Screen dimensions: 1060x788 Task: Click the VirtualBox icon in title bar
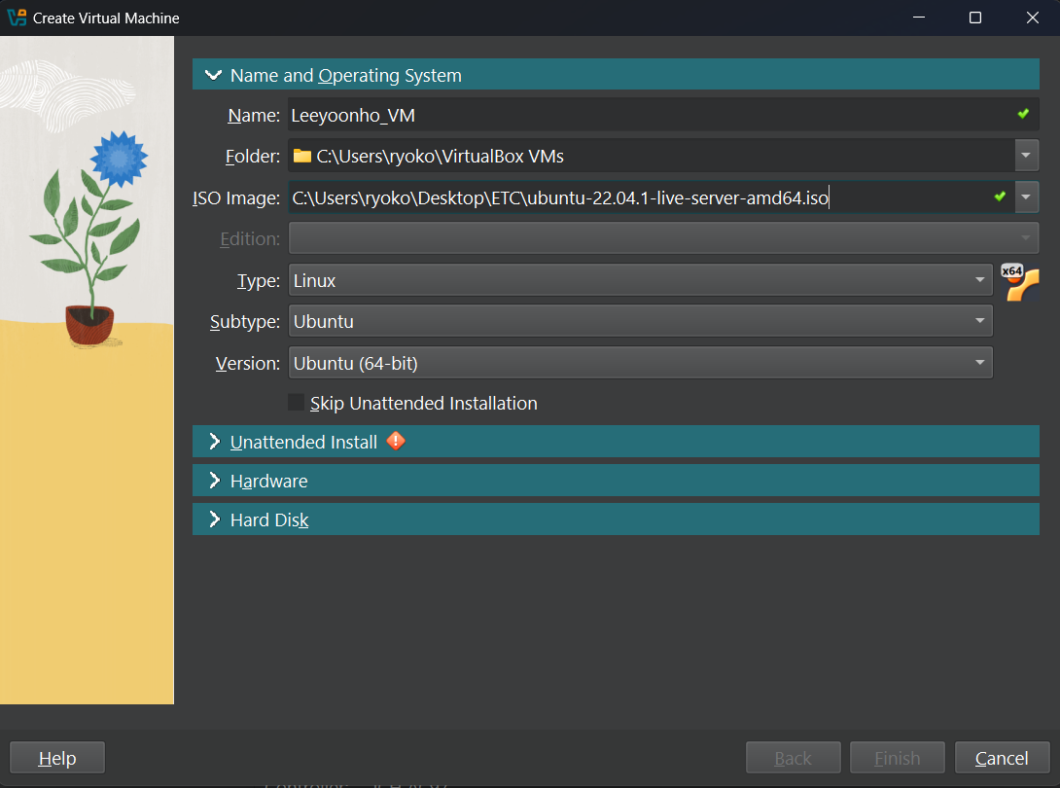coord(17,18)
